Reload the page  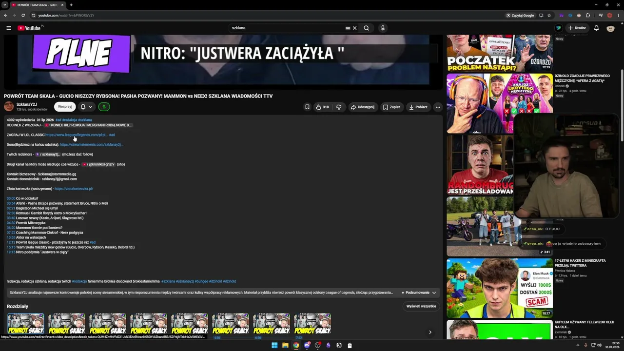23,15
